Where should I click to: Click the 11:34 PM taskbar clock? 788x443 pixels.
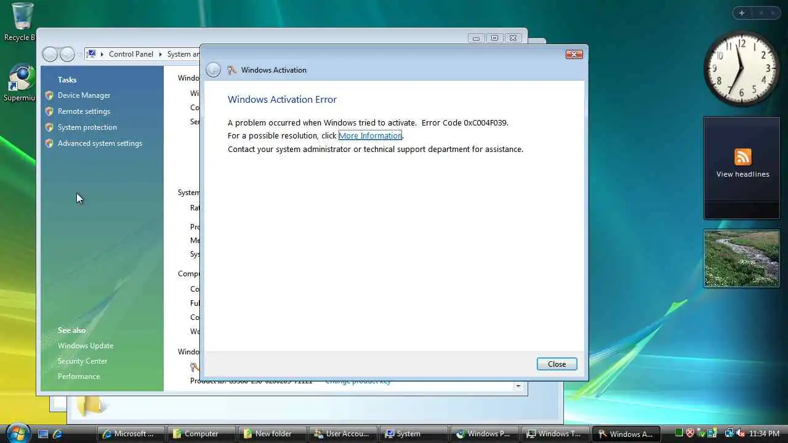coord(764,434)
